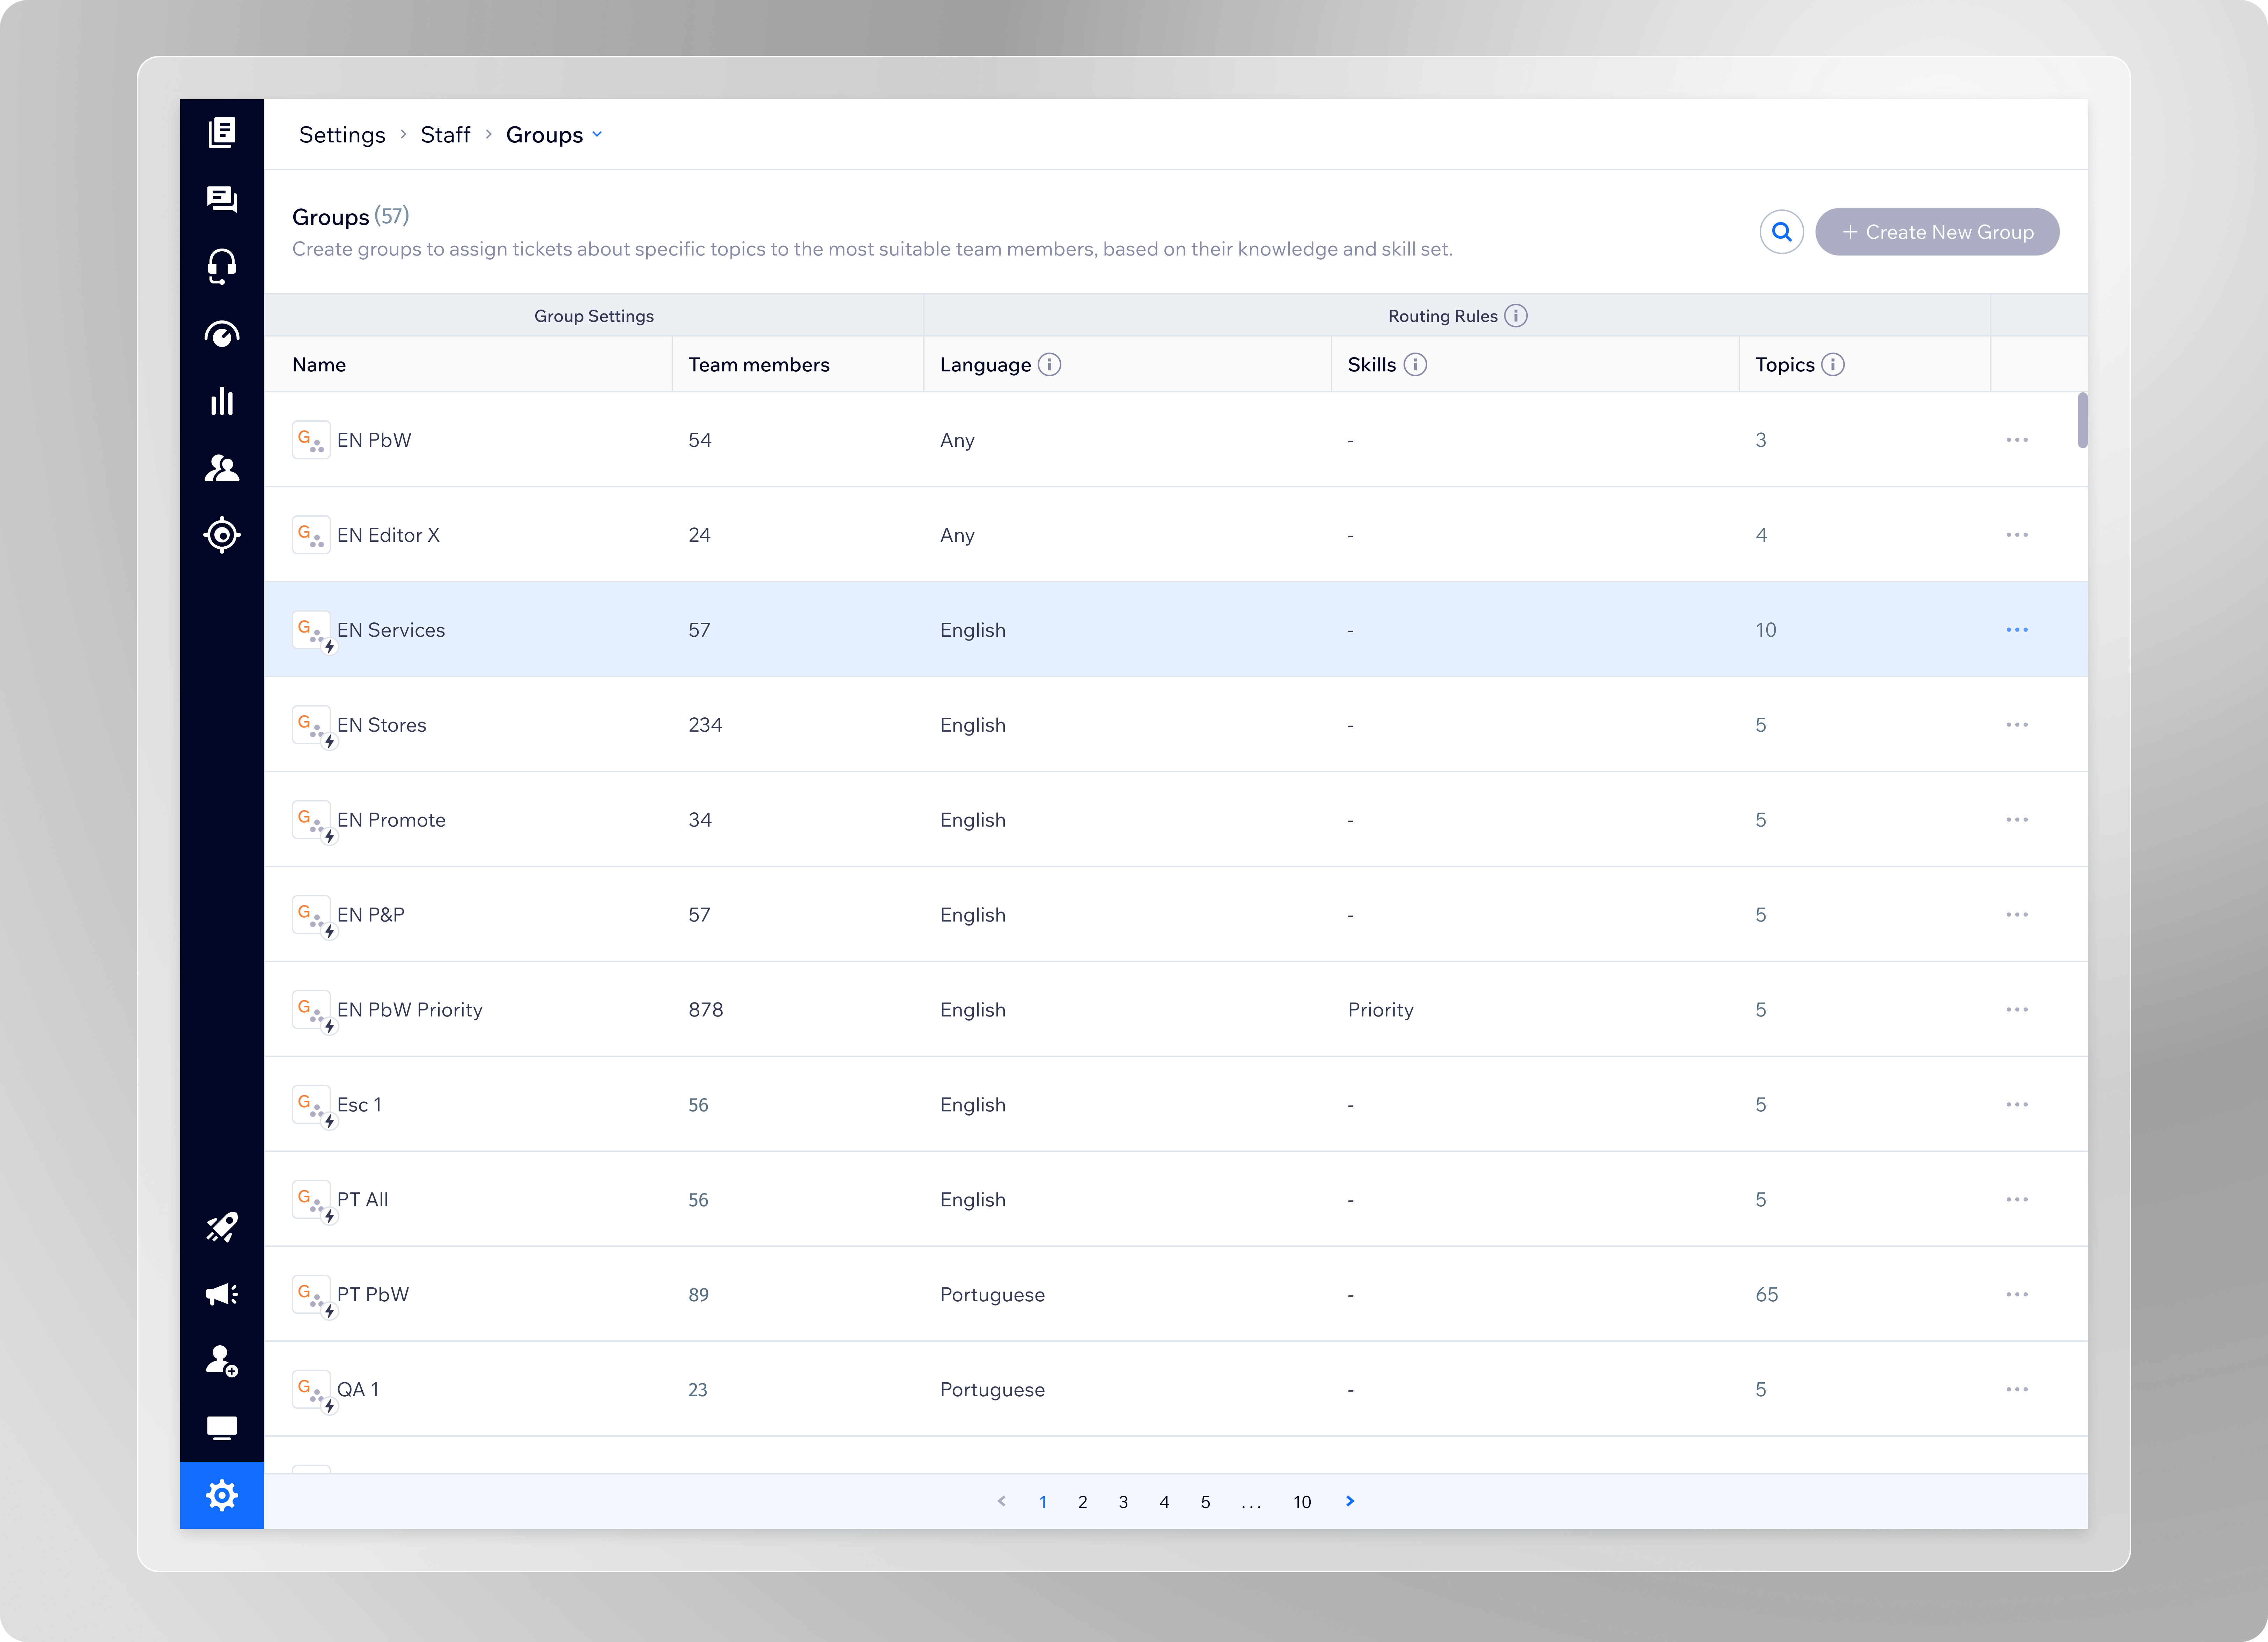Select the EN Stores group name

tap(382, 725)
